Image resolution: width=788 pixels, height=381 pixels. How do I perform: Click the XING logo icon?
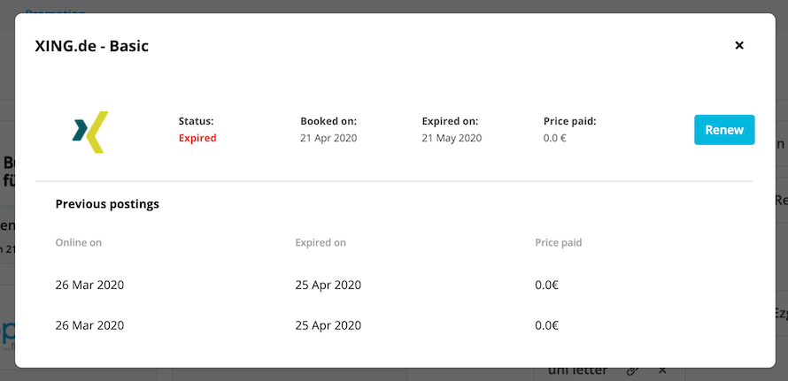[90, 132]
